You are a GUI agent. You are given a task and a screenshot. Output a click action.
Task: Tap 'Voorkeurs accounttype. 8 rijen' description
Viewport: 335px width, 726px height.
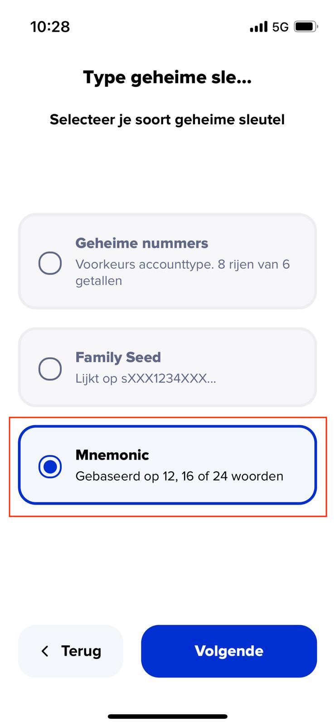click(x=183, y=264)
